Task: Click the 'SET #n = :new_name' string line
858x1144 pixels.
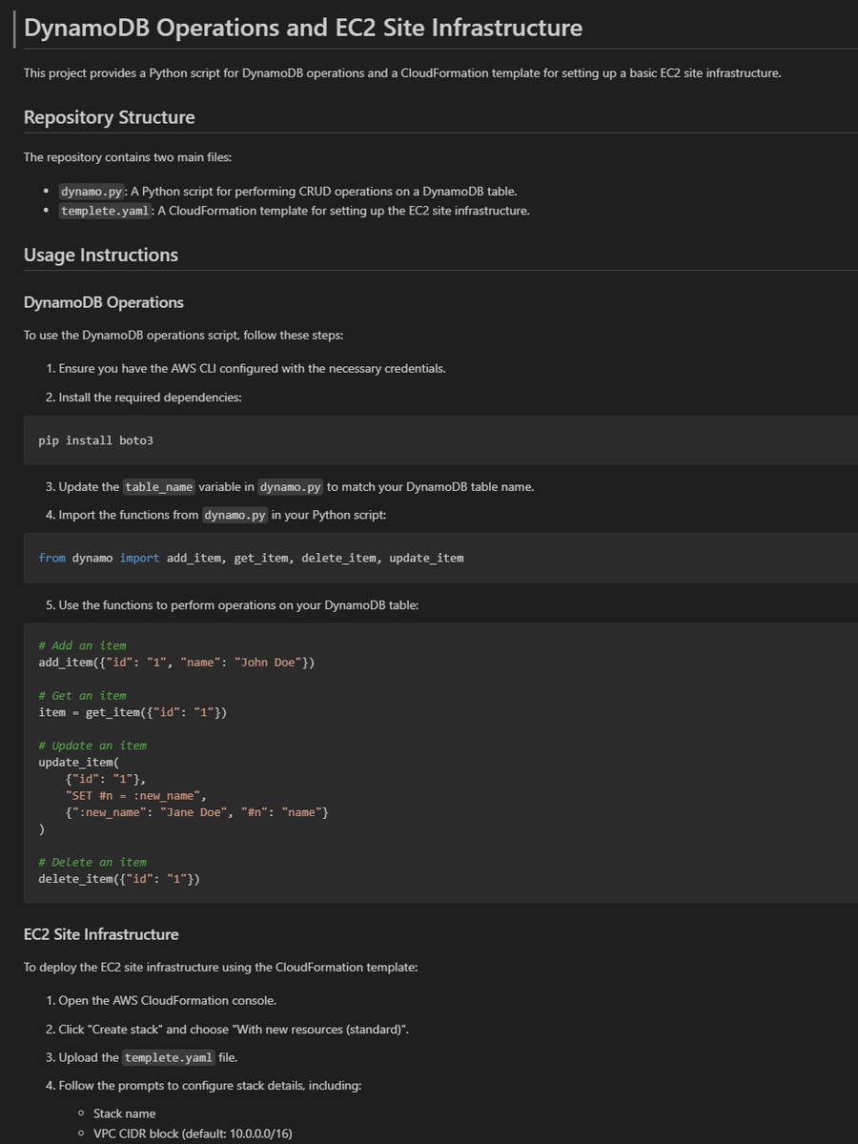Action: pos(136,795)
